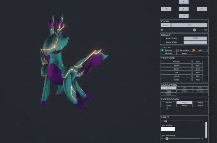Set expression to Dizzy

[x=169, y=105]
